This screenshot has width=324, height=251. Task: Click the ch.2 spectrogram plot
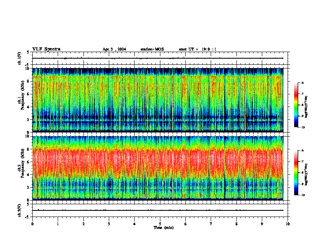pos(158,168)
